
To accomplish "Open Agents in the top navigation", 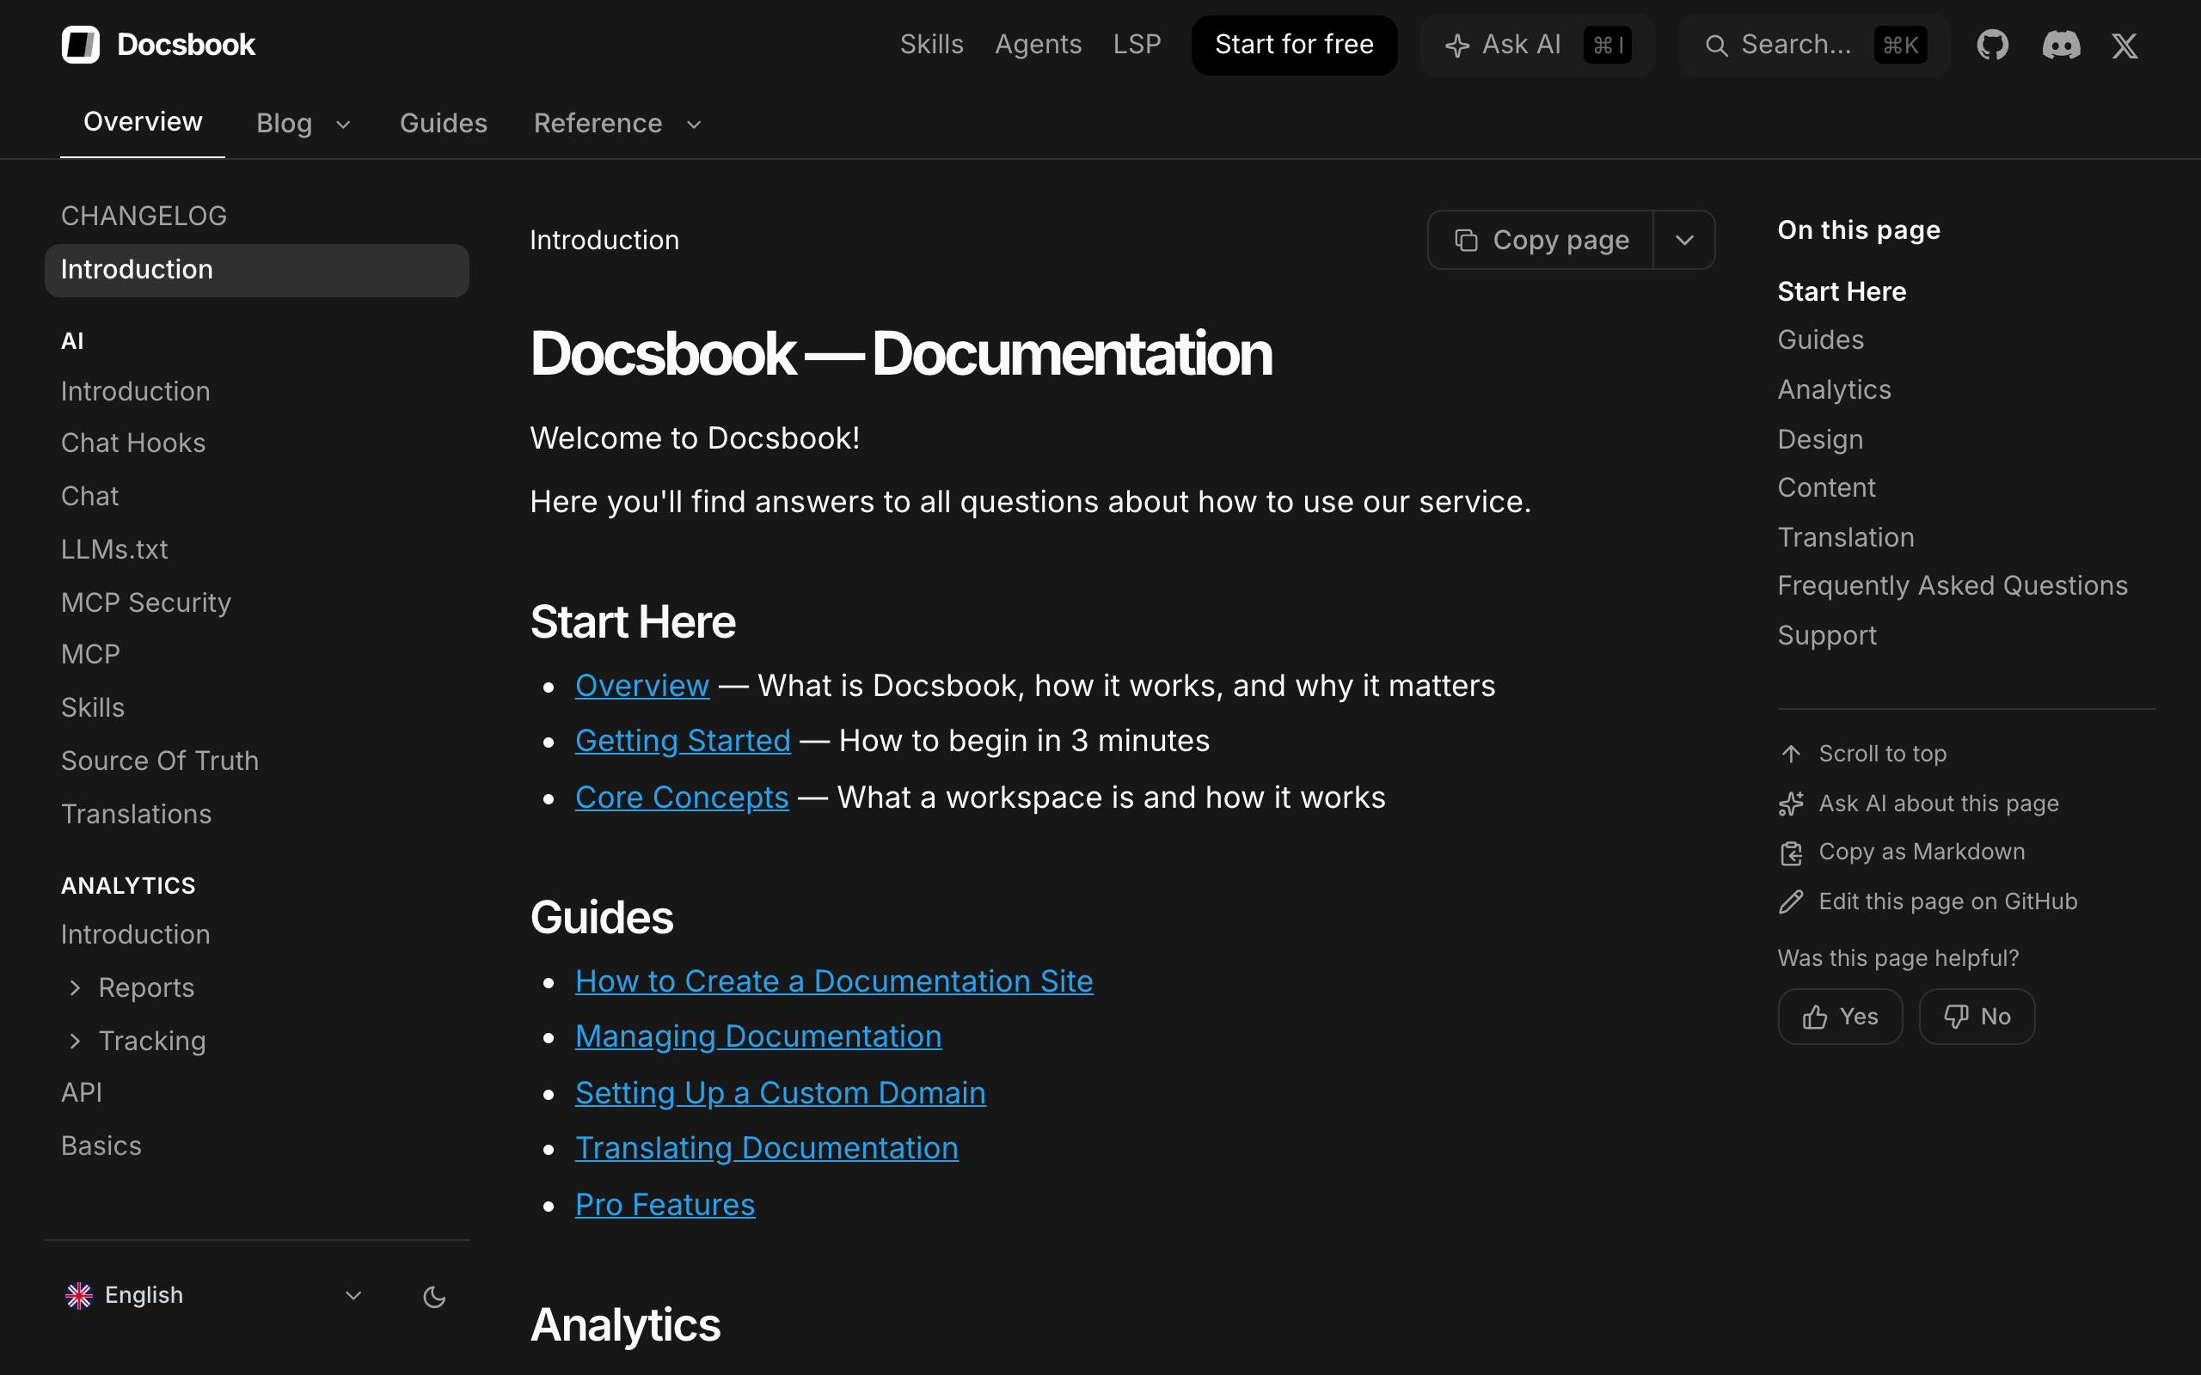I will pos(1038,45).
